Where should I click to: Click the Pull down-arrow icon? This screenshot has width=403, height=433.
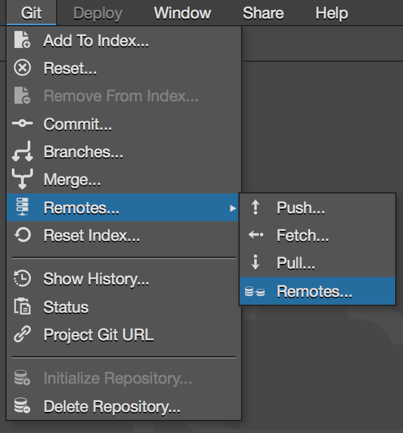pos(255,263)
